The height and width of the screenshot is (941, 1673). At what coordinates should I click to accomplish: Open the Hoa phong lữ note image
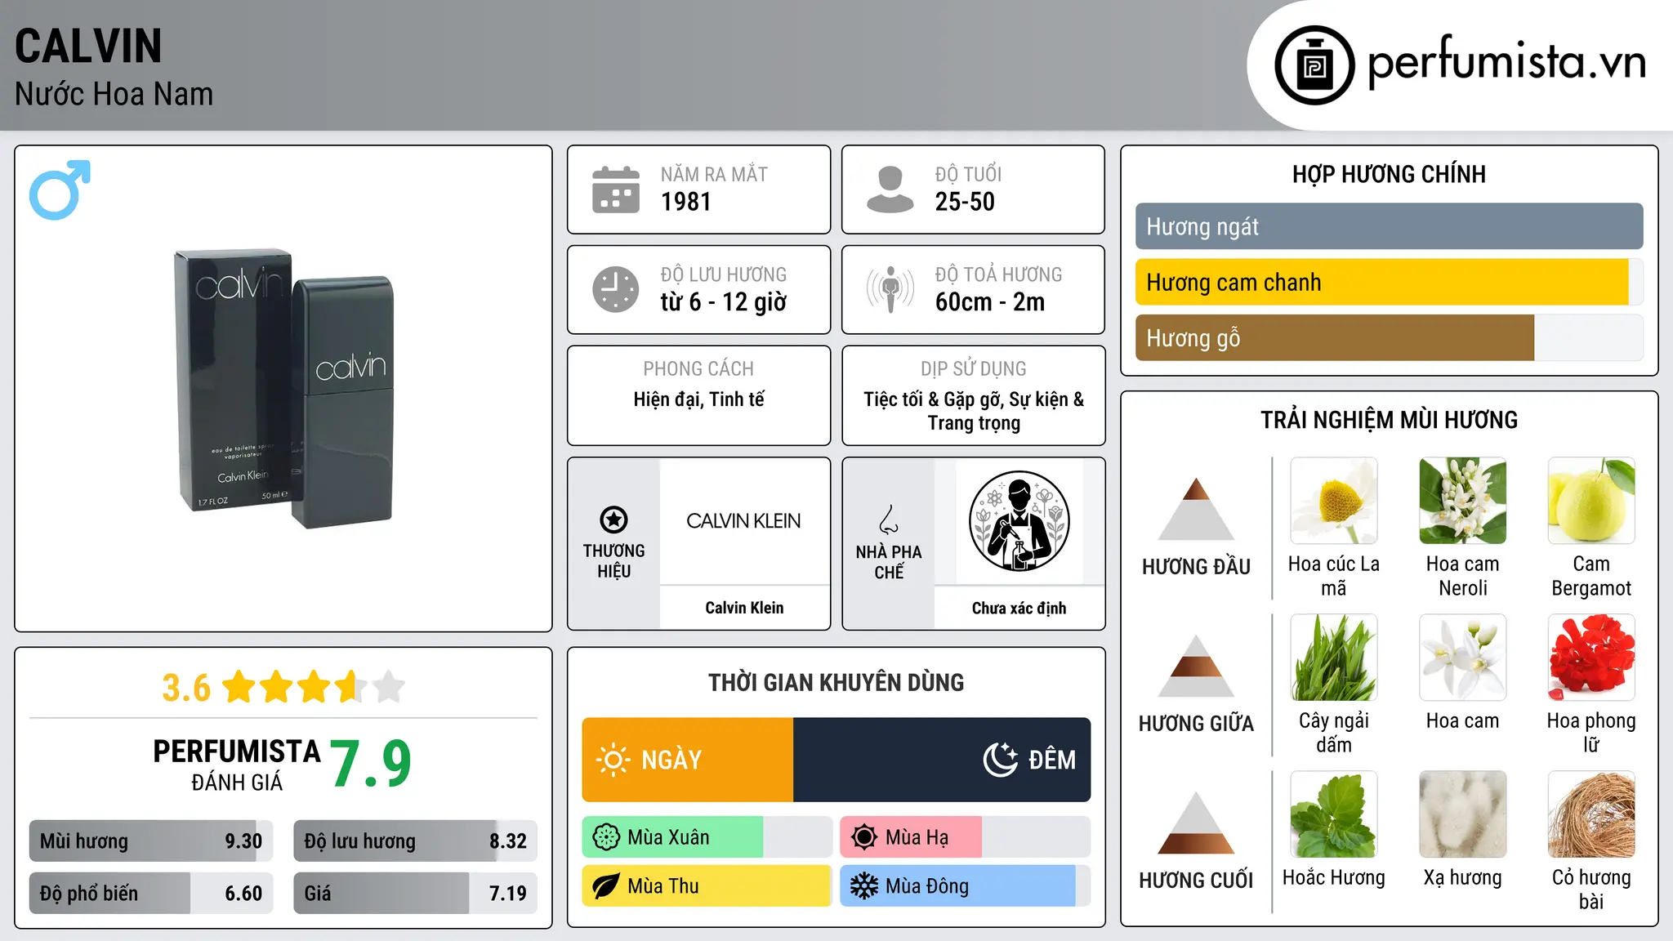1591,658
